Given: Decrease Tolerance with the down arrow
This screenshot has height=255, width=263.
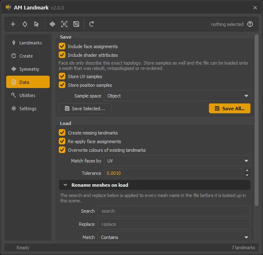Looking at the screenshot, I should pos(247,175).
